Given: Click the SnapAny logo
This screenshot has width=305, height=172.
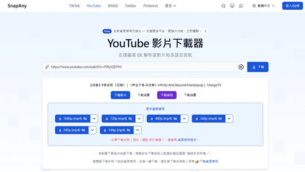Looking at the screenshot, I should [x=17, y=6].
